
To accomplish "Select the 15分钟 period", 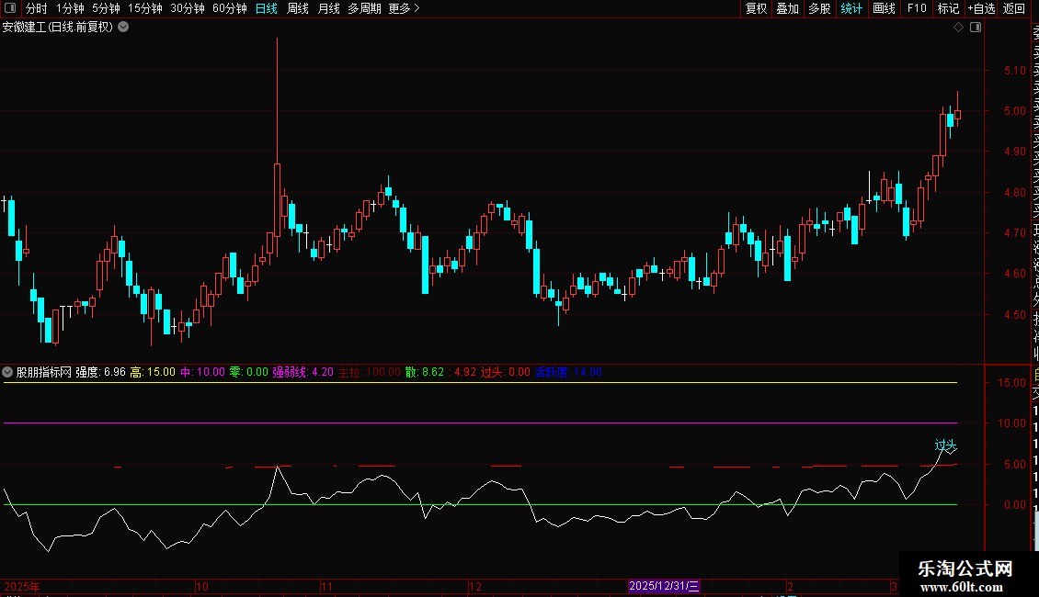I will coord(145,8).
